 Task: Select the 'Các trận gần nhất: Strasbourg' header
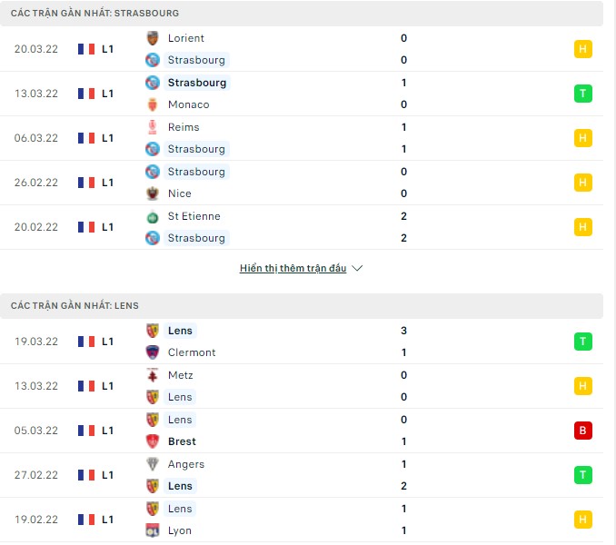tap(94, 14)
